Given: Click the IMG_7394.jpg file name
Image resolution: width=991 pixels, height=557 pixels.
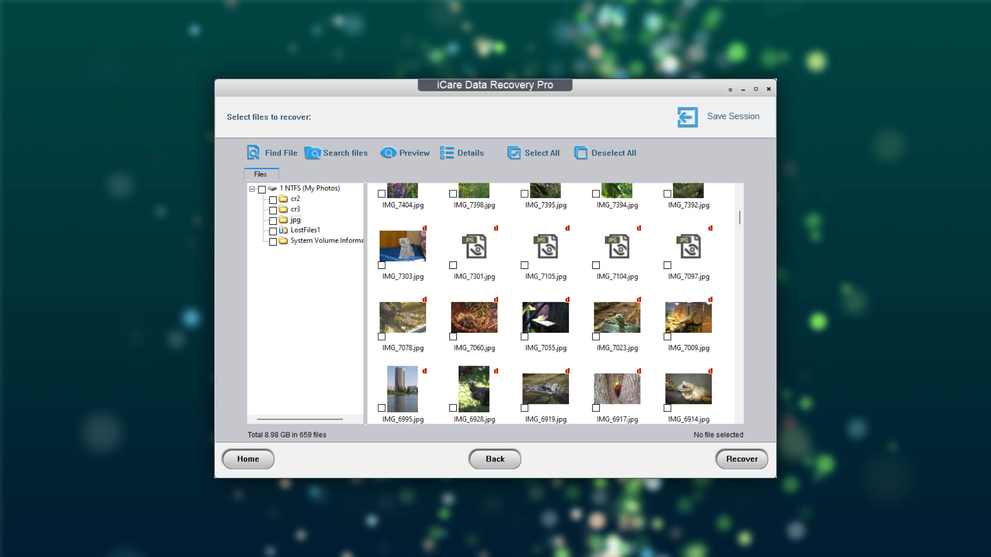Looking at the screenshot, I should (617, 205).
